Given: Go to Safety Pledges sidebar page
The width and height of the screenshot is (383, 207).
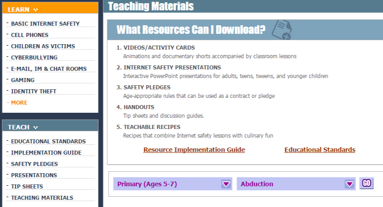Looking at the screenshot, I should point(34,164).
